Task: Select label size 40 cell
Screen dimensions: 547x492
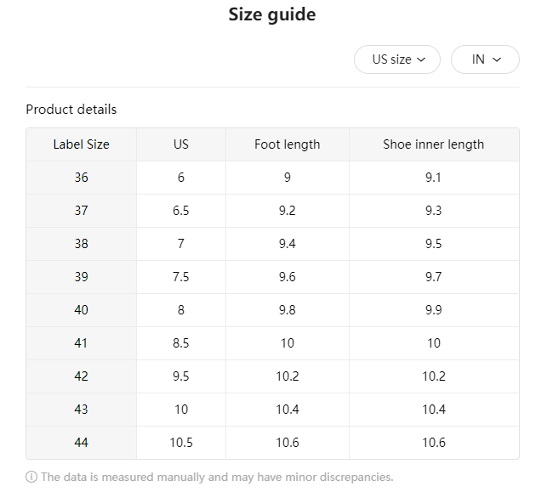Action: point(81,310)
